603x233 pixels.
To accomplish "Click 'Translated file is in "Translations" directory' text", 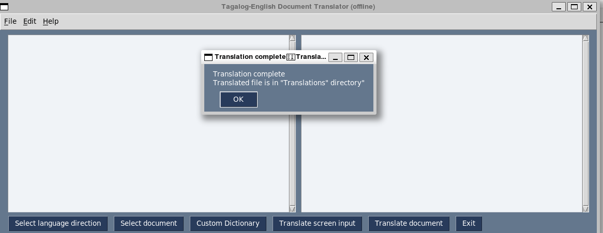I will click(289, 83).
